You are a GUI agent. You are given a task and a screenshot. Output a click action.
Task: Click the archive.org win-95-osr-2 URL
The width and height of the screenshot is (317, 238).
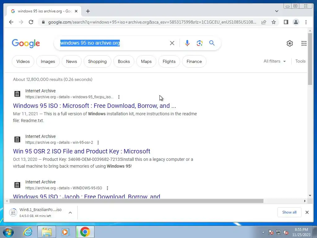59,143
